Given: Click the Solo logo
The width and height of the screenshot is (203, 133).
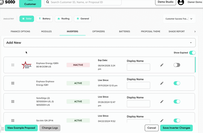Looking at the screenshot, I should pos(8,2).
